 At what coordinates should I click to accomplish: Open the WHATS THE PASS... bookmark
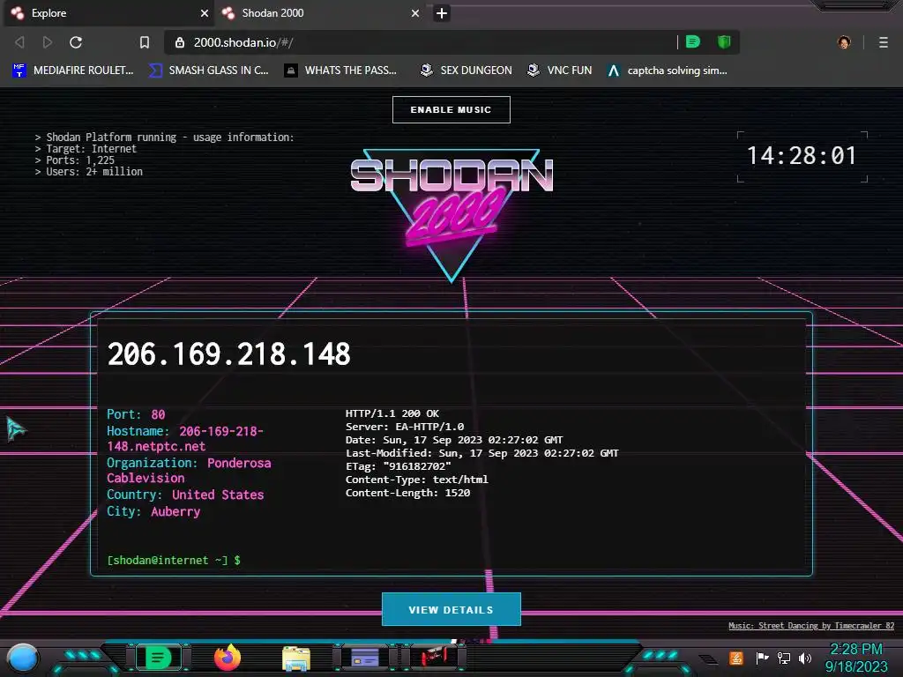(x=340, y=71)
